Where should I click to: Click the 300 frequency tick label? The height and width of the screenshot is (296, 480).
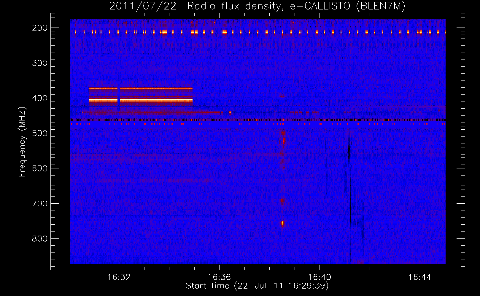coord(40,63)
